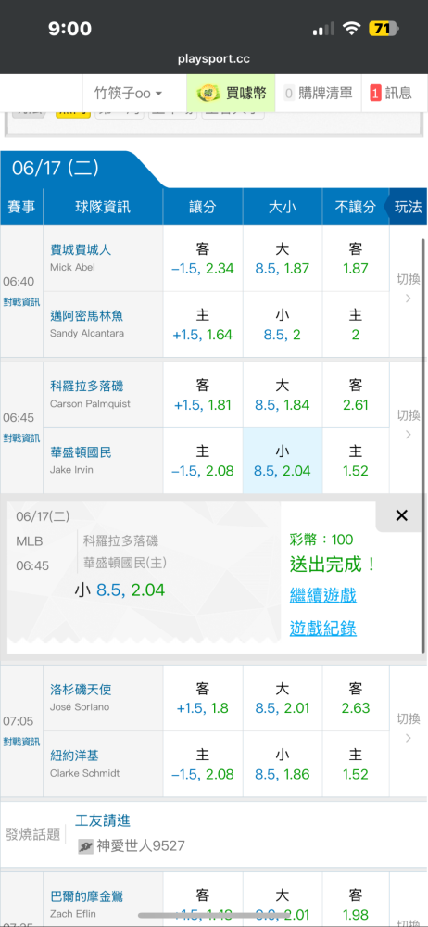Expand the 玩法 header arrow
Screen dimensions: 428x927
click(x=408, y=207)
